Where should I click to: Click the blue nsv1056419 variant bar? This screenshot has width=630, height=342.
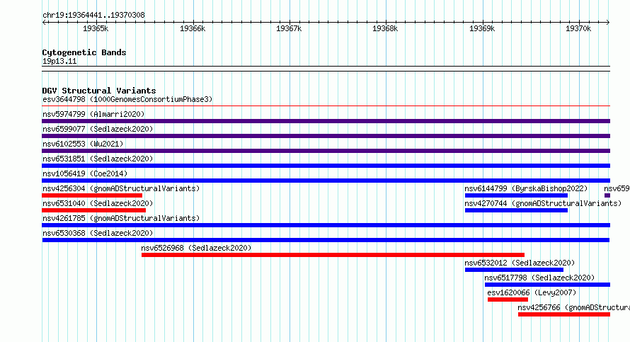[326, 181]
